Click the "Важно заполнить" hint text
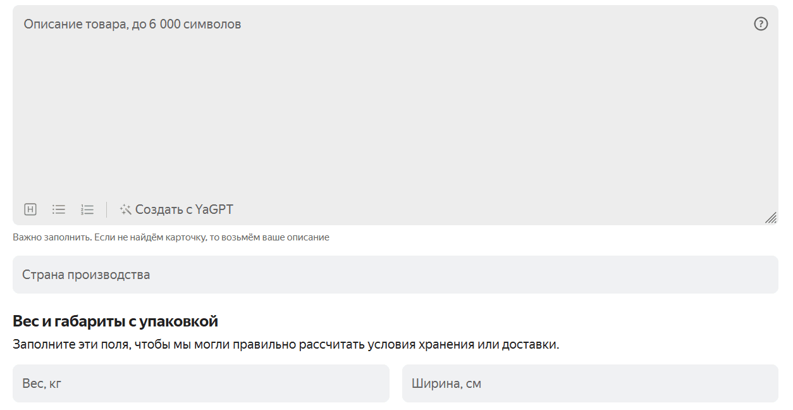 click(x=171, y=238)
